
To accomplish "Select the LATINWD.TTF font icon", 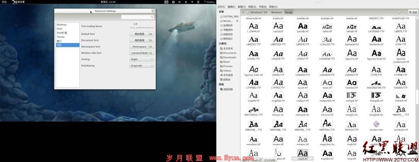I will [376, 27].
